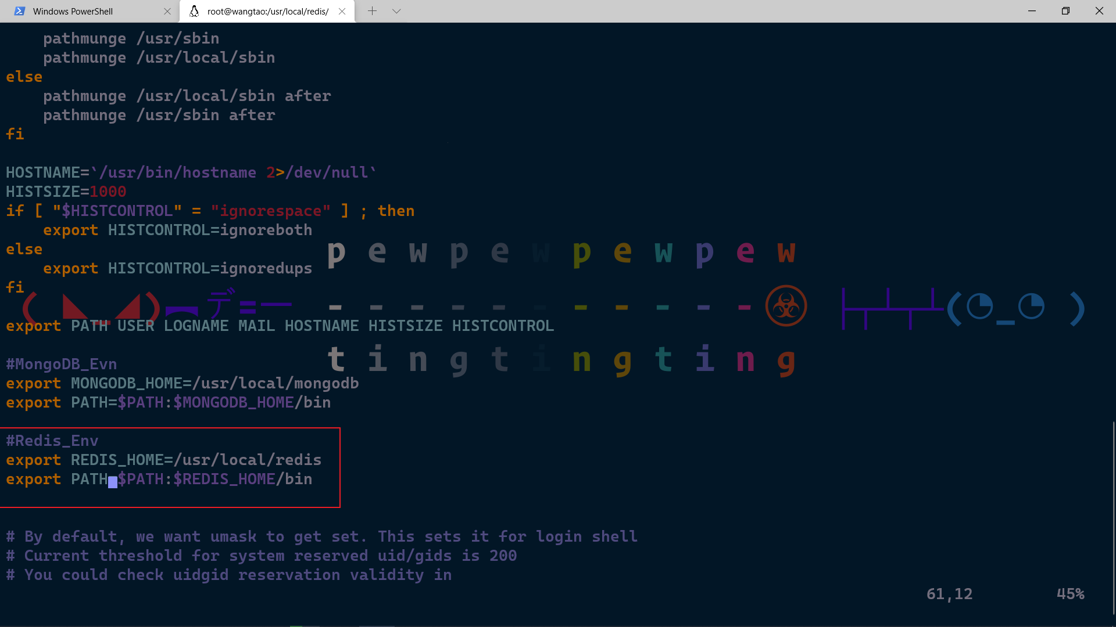Viewport: 1116px width, 627px height.
Task: Close the Windows PowerShell tab
Action: point(167,11)
